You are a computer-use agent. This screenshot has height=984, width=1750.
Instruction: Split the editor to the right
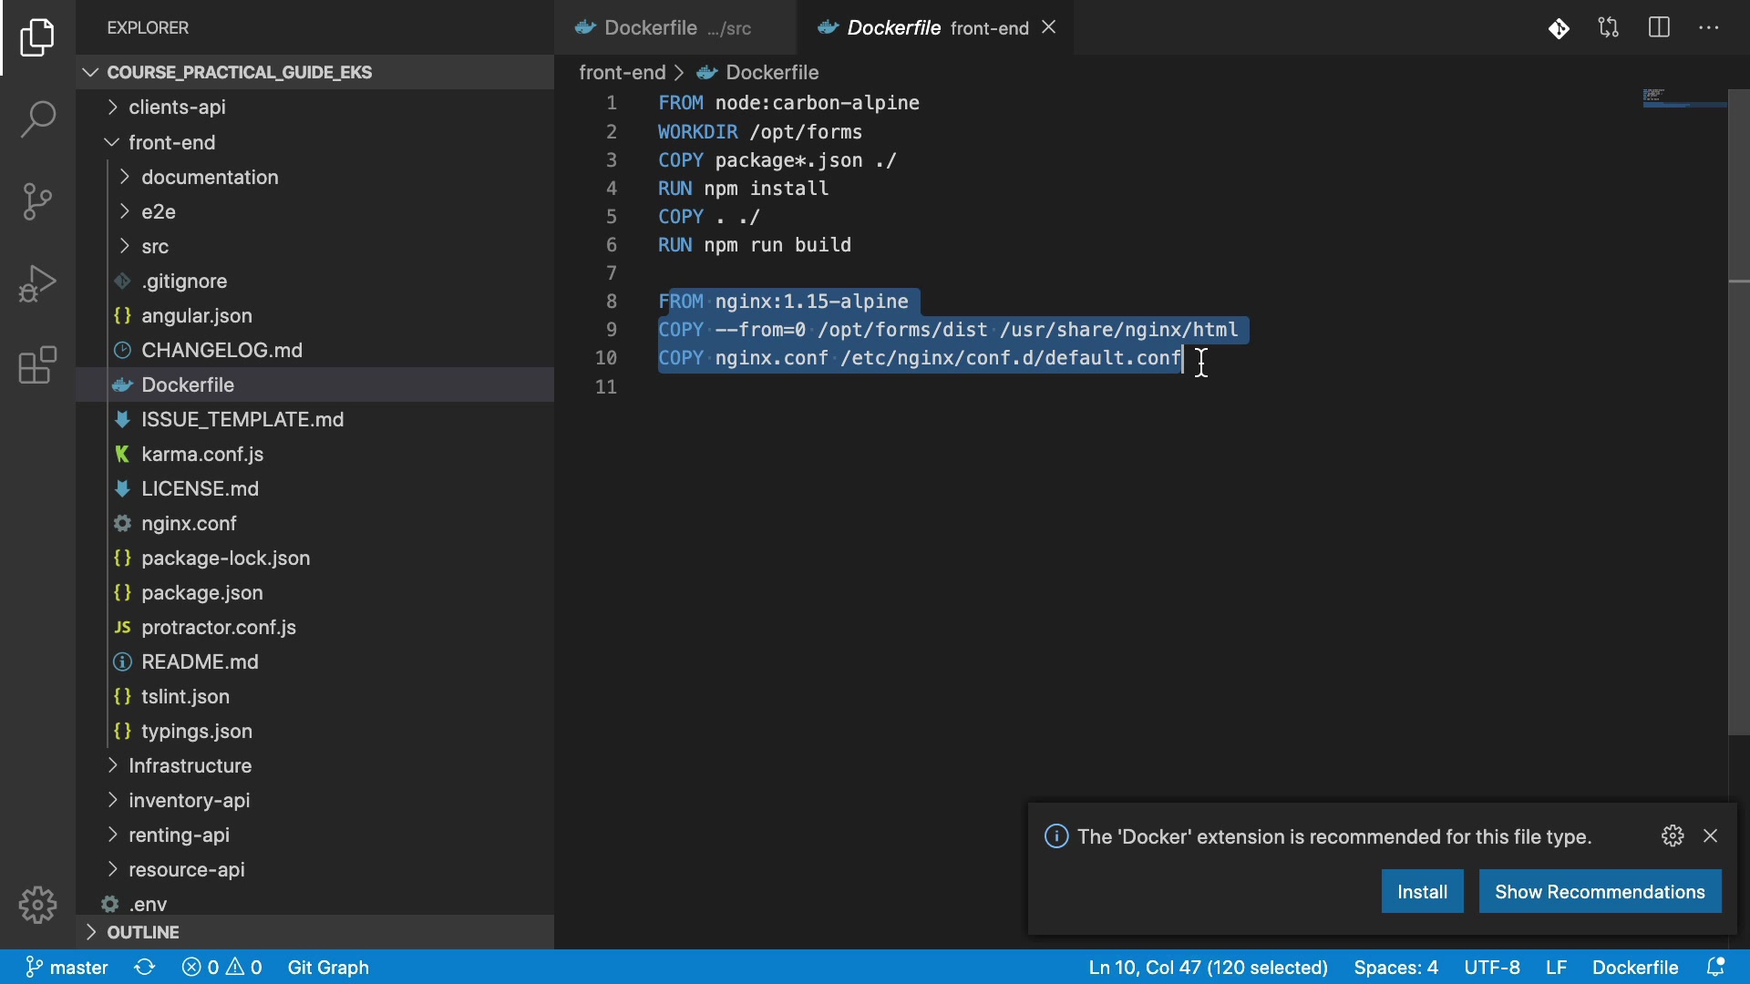(1659, 28)
